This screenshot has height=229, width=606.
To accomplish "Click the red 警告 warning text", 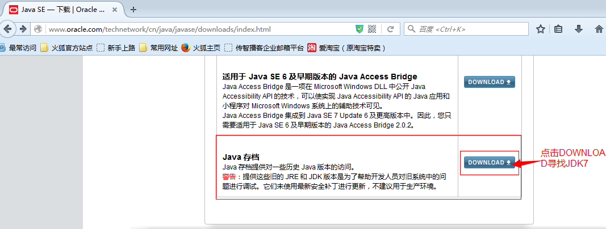I will pyautogui.click(x=232, y=177).
